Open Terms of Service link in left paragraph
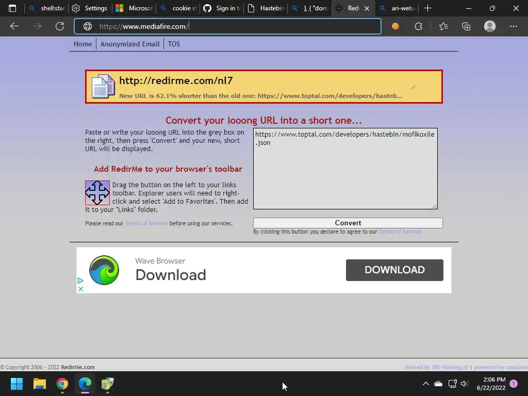This screenshot has height=396, width=528. tap(146, 223)
